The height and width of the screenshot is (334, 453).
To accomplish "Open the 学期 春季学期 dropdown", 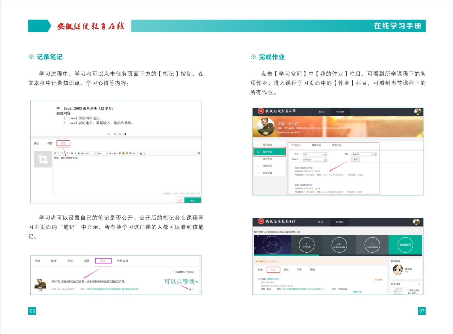I will [x=364, y=154].
